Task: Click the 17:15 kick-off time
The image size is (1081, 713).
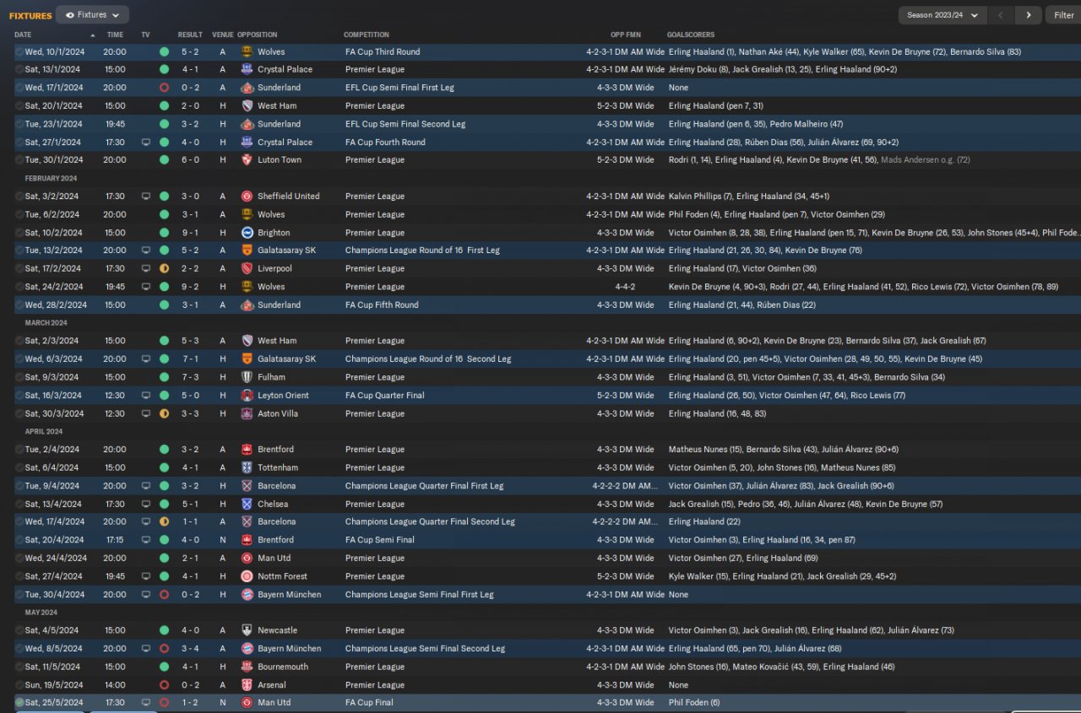Action: pyautogui.click(x=115, y=540)
